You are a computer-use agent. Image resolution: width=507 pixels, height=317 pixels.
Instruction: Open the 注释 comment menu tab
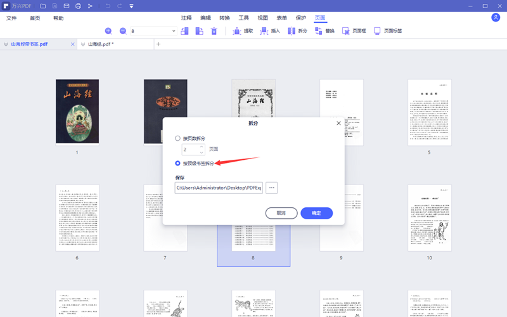(186, 18)
